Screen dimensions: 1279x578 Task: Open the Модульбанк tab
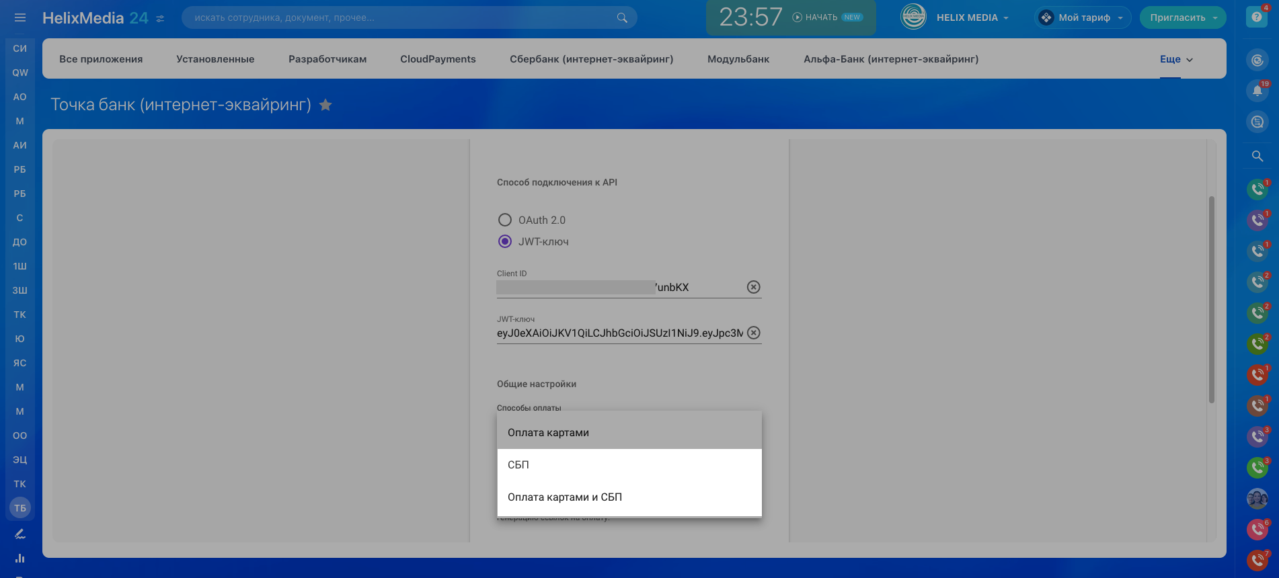click(738, 59)
